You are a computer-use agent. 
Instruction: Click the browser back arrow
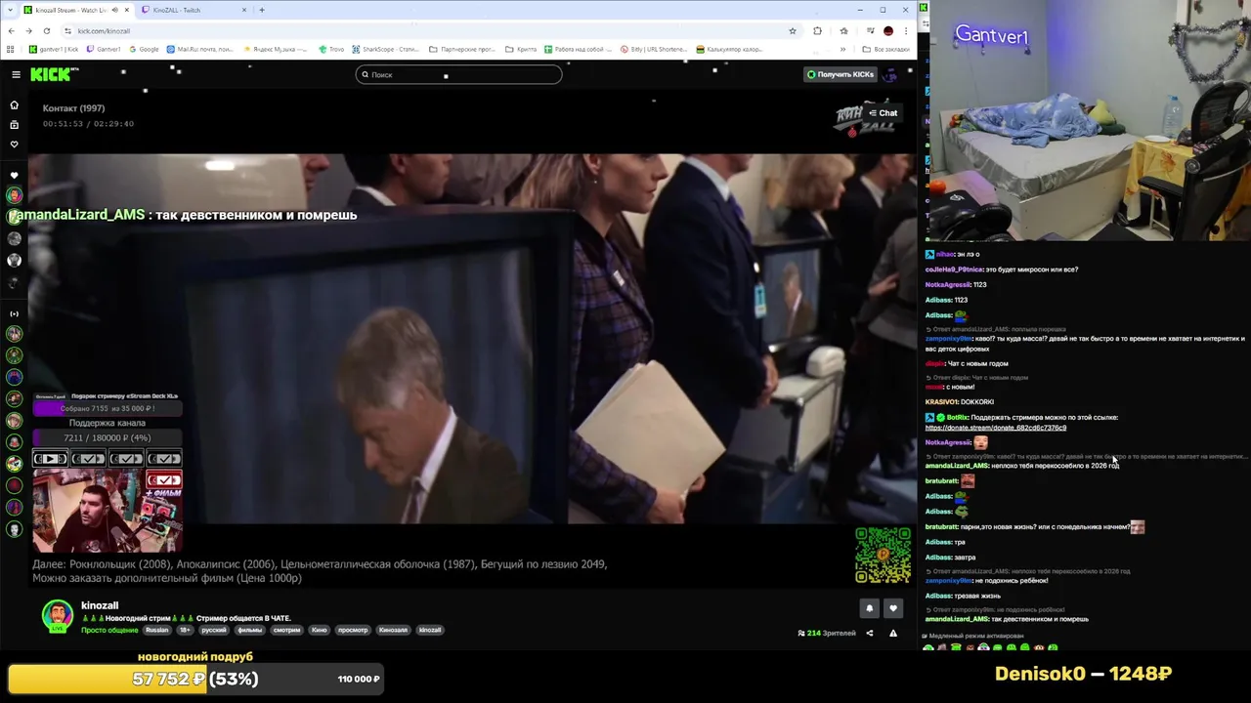(x=11, y=30)
